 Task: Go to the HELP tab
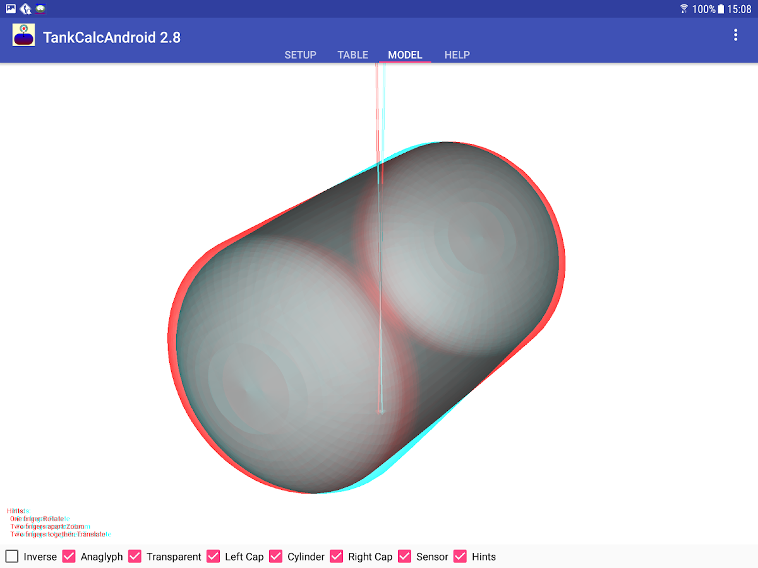tap(457, 55)
